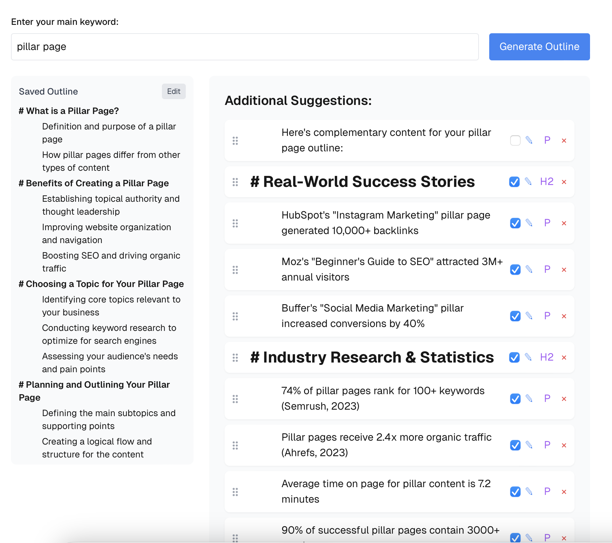The image size is (612, 543).
Task: Remove the Buffer Social Media Marketing item
Action: (564, 316)
